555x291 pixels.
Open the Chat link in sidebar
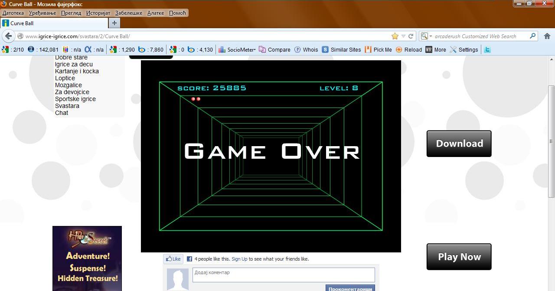[62, 113]
